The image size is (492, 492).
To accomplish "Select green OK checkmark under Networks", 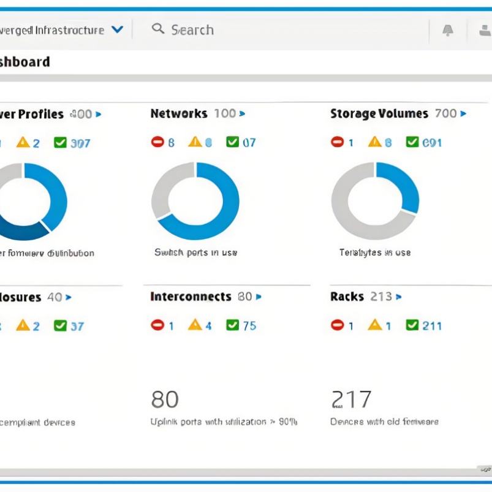I will 233,142.
